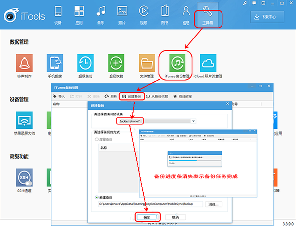The image size is (296, 229).
Task: Click the 名称 header in incremental list
Action: (x=104, y=148)
